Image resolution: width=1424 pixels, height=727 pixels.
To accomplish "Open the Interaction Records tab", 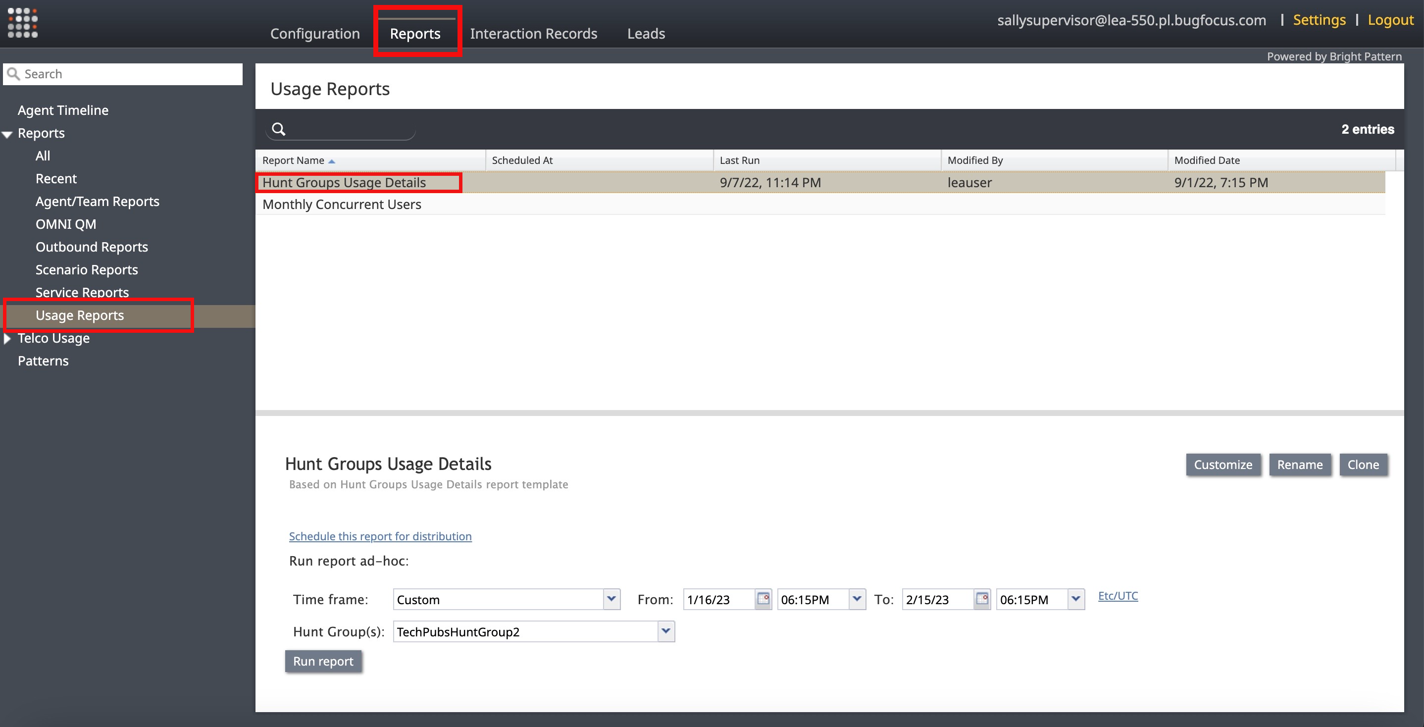I will tap(533, 34).
